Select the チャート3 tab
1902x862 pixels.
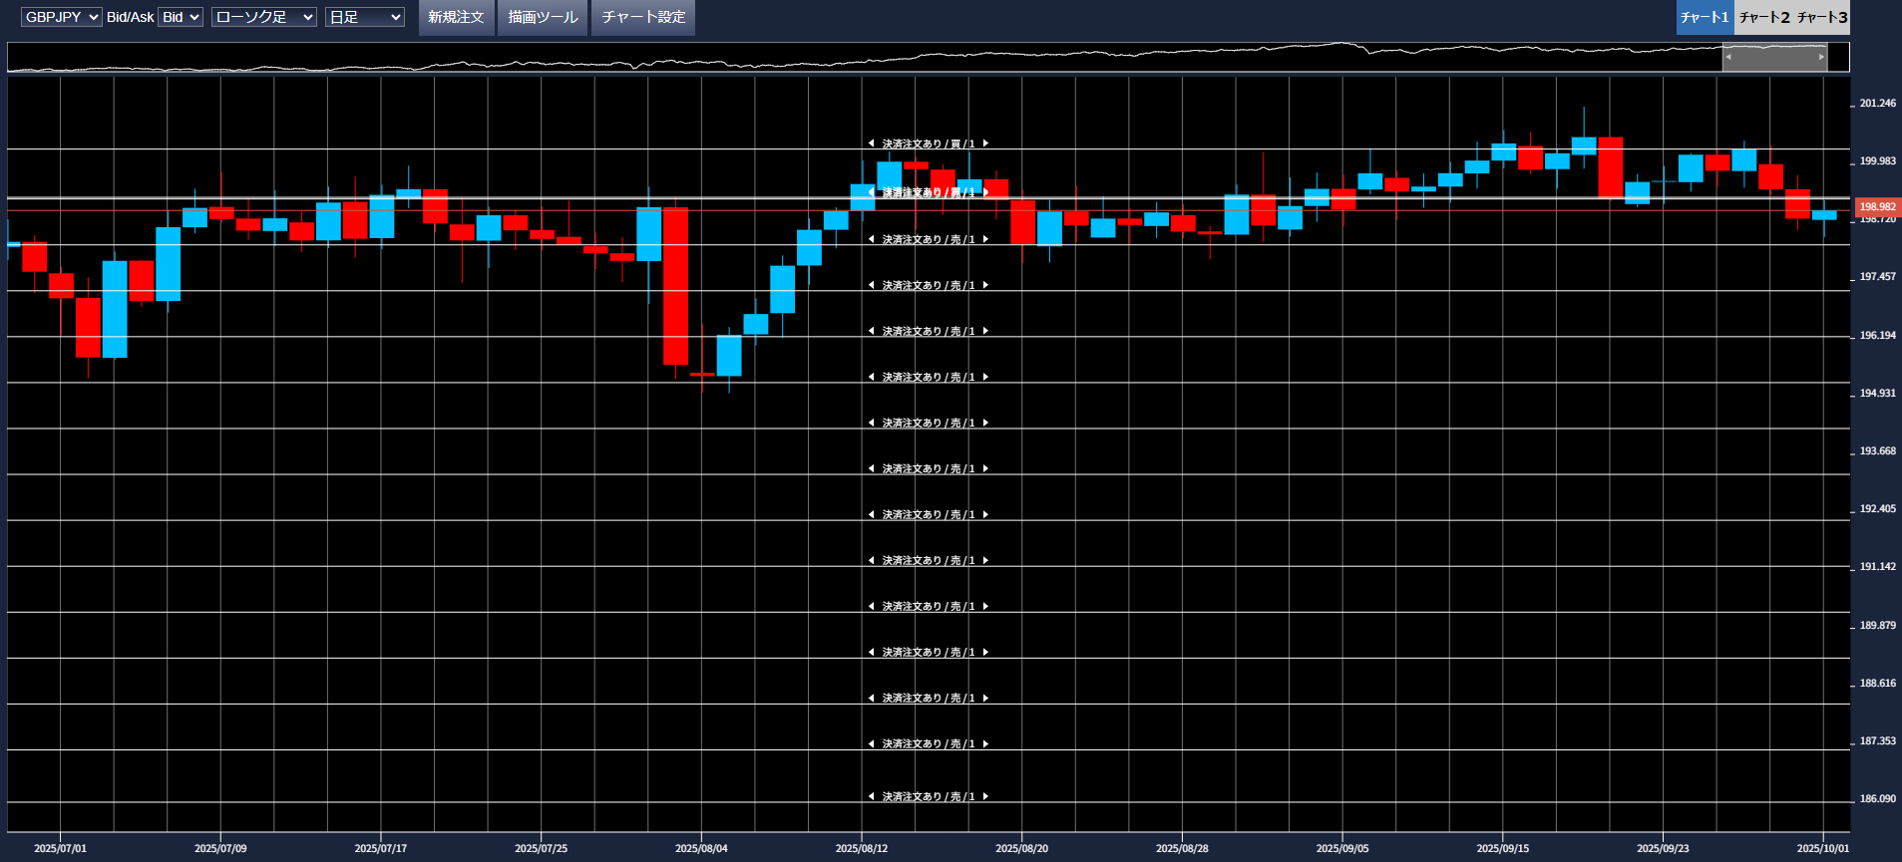coord(1822,17)
